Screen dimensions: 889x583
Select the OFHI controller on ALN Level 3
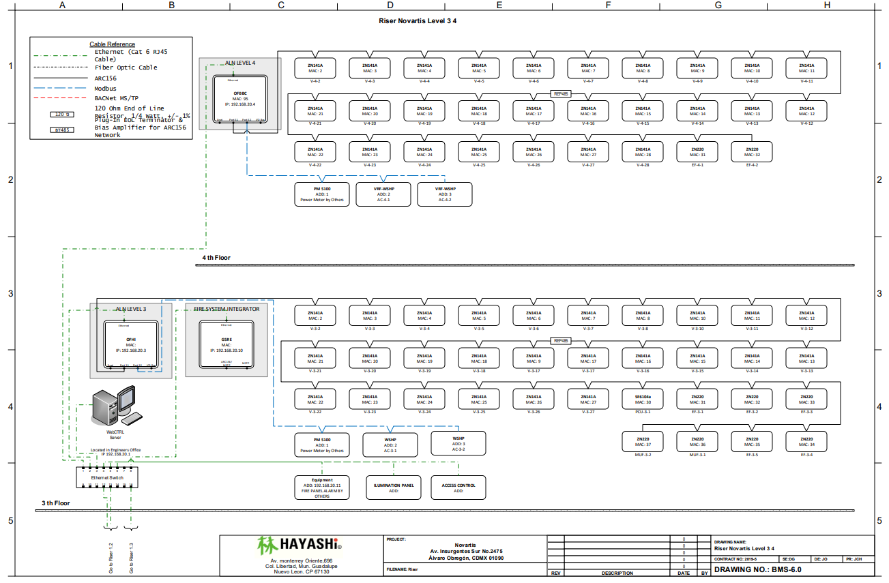(x=131, y=344)
